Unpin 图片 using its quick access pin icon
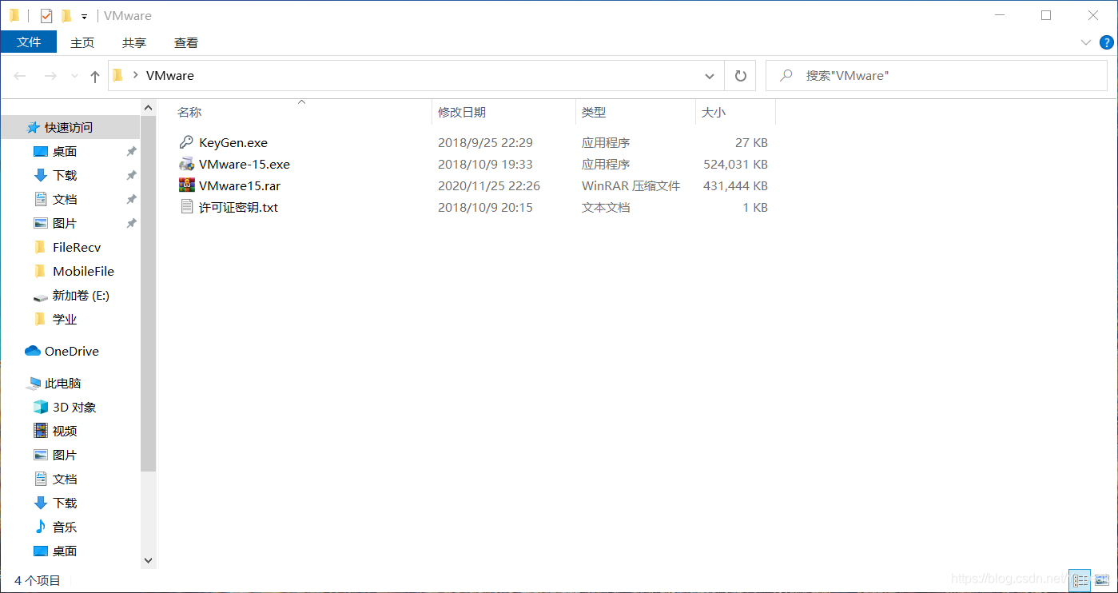The image size is (1118, 593). pos(131,223)
